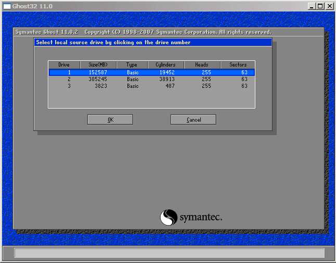
Task: Click the Symantec logo icon
Action: 169,217
